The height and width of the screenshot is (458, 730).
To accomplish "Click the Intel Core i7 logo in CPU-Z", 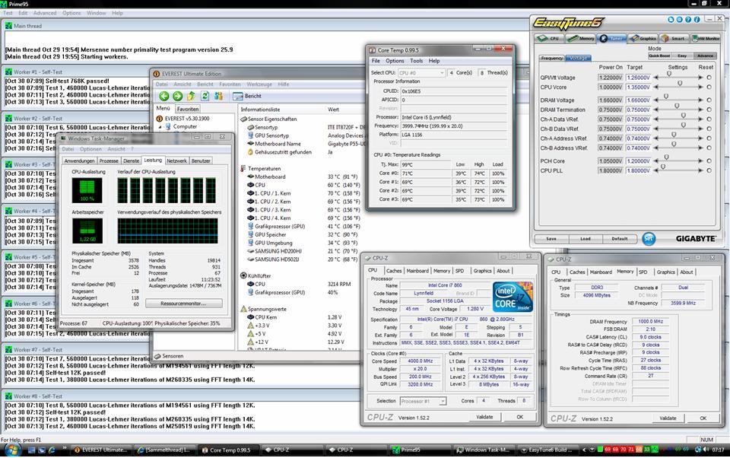I will tap(513, 297).
